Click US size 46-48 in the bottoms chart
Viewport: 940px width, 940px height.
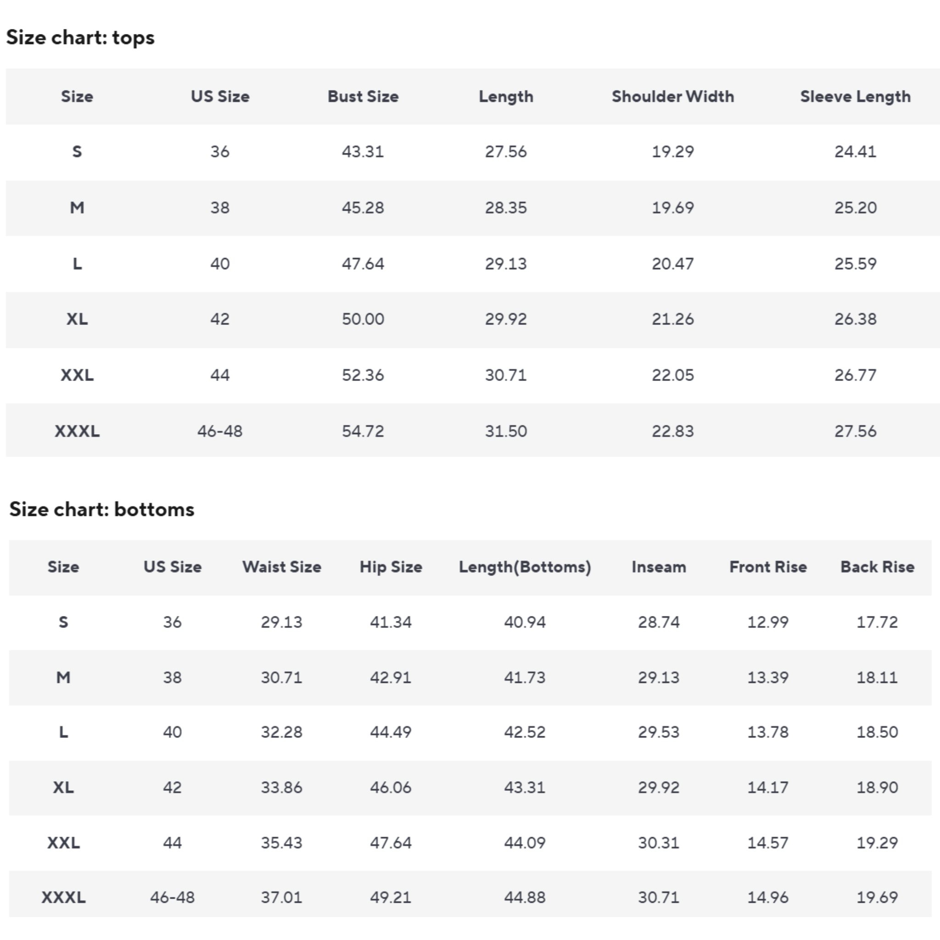pos(172,897)
